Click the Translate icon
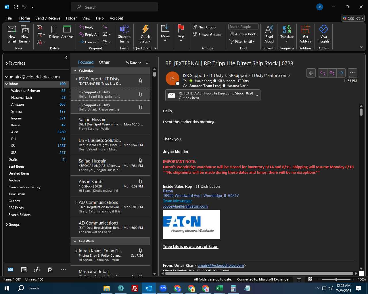The image size is (368, 294). (x=287, y=29)
